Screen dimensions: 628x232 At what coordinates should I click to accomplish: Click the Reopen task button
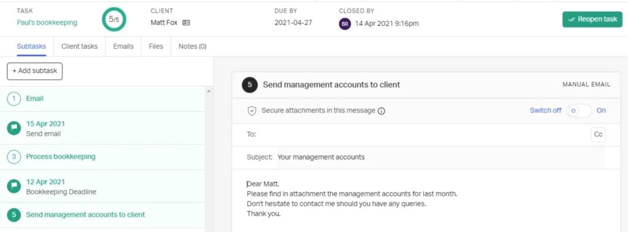[592, 19]
